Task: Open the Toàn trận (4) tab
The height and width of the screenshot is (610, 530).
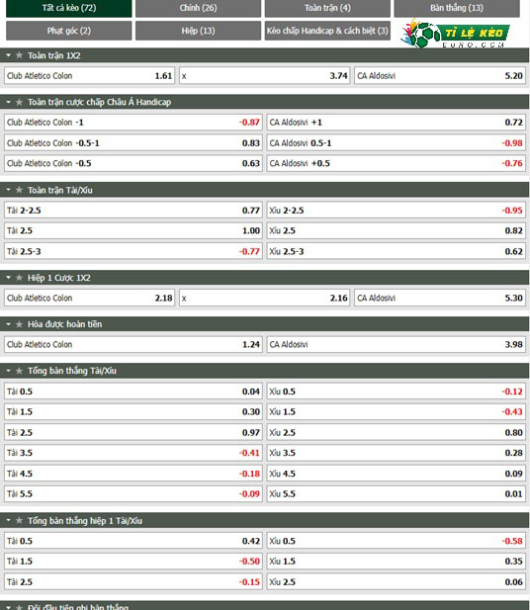Action: [x=327, y=8]
